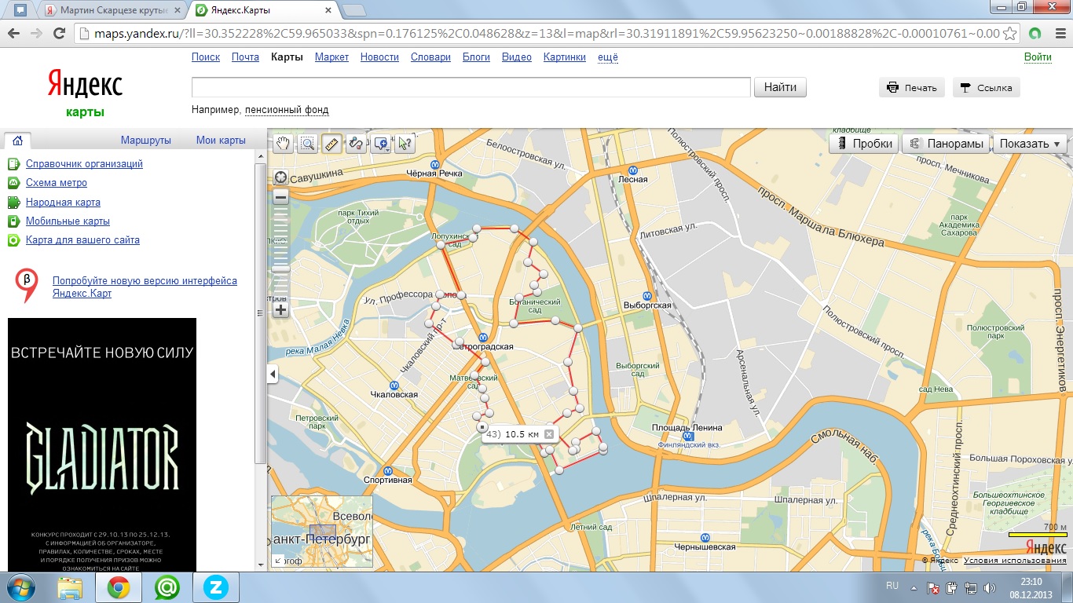Viewport: 1073px width, 603px height.
Task: Click the Saint Petersburg overview minimap
Action: (x=322, y=532)
